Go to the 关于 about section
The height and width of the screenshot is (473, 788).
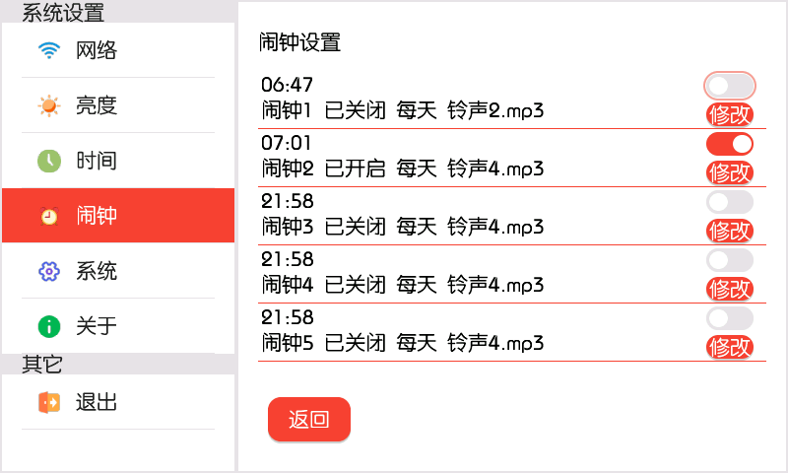118,326
